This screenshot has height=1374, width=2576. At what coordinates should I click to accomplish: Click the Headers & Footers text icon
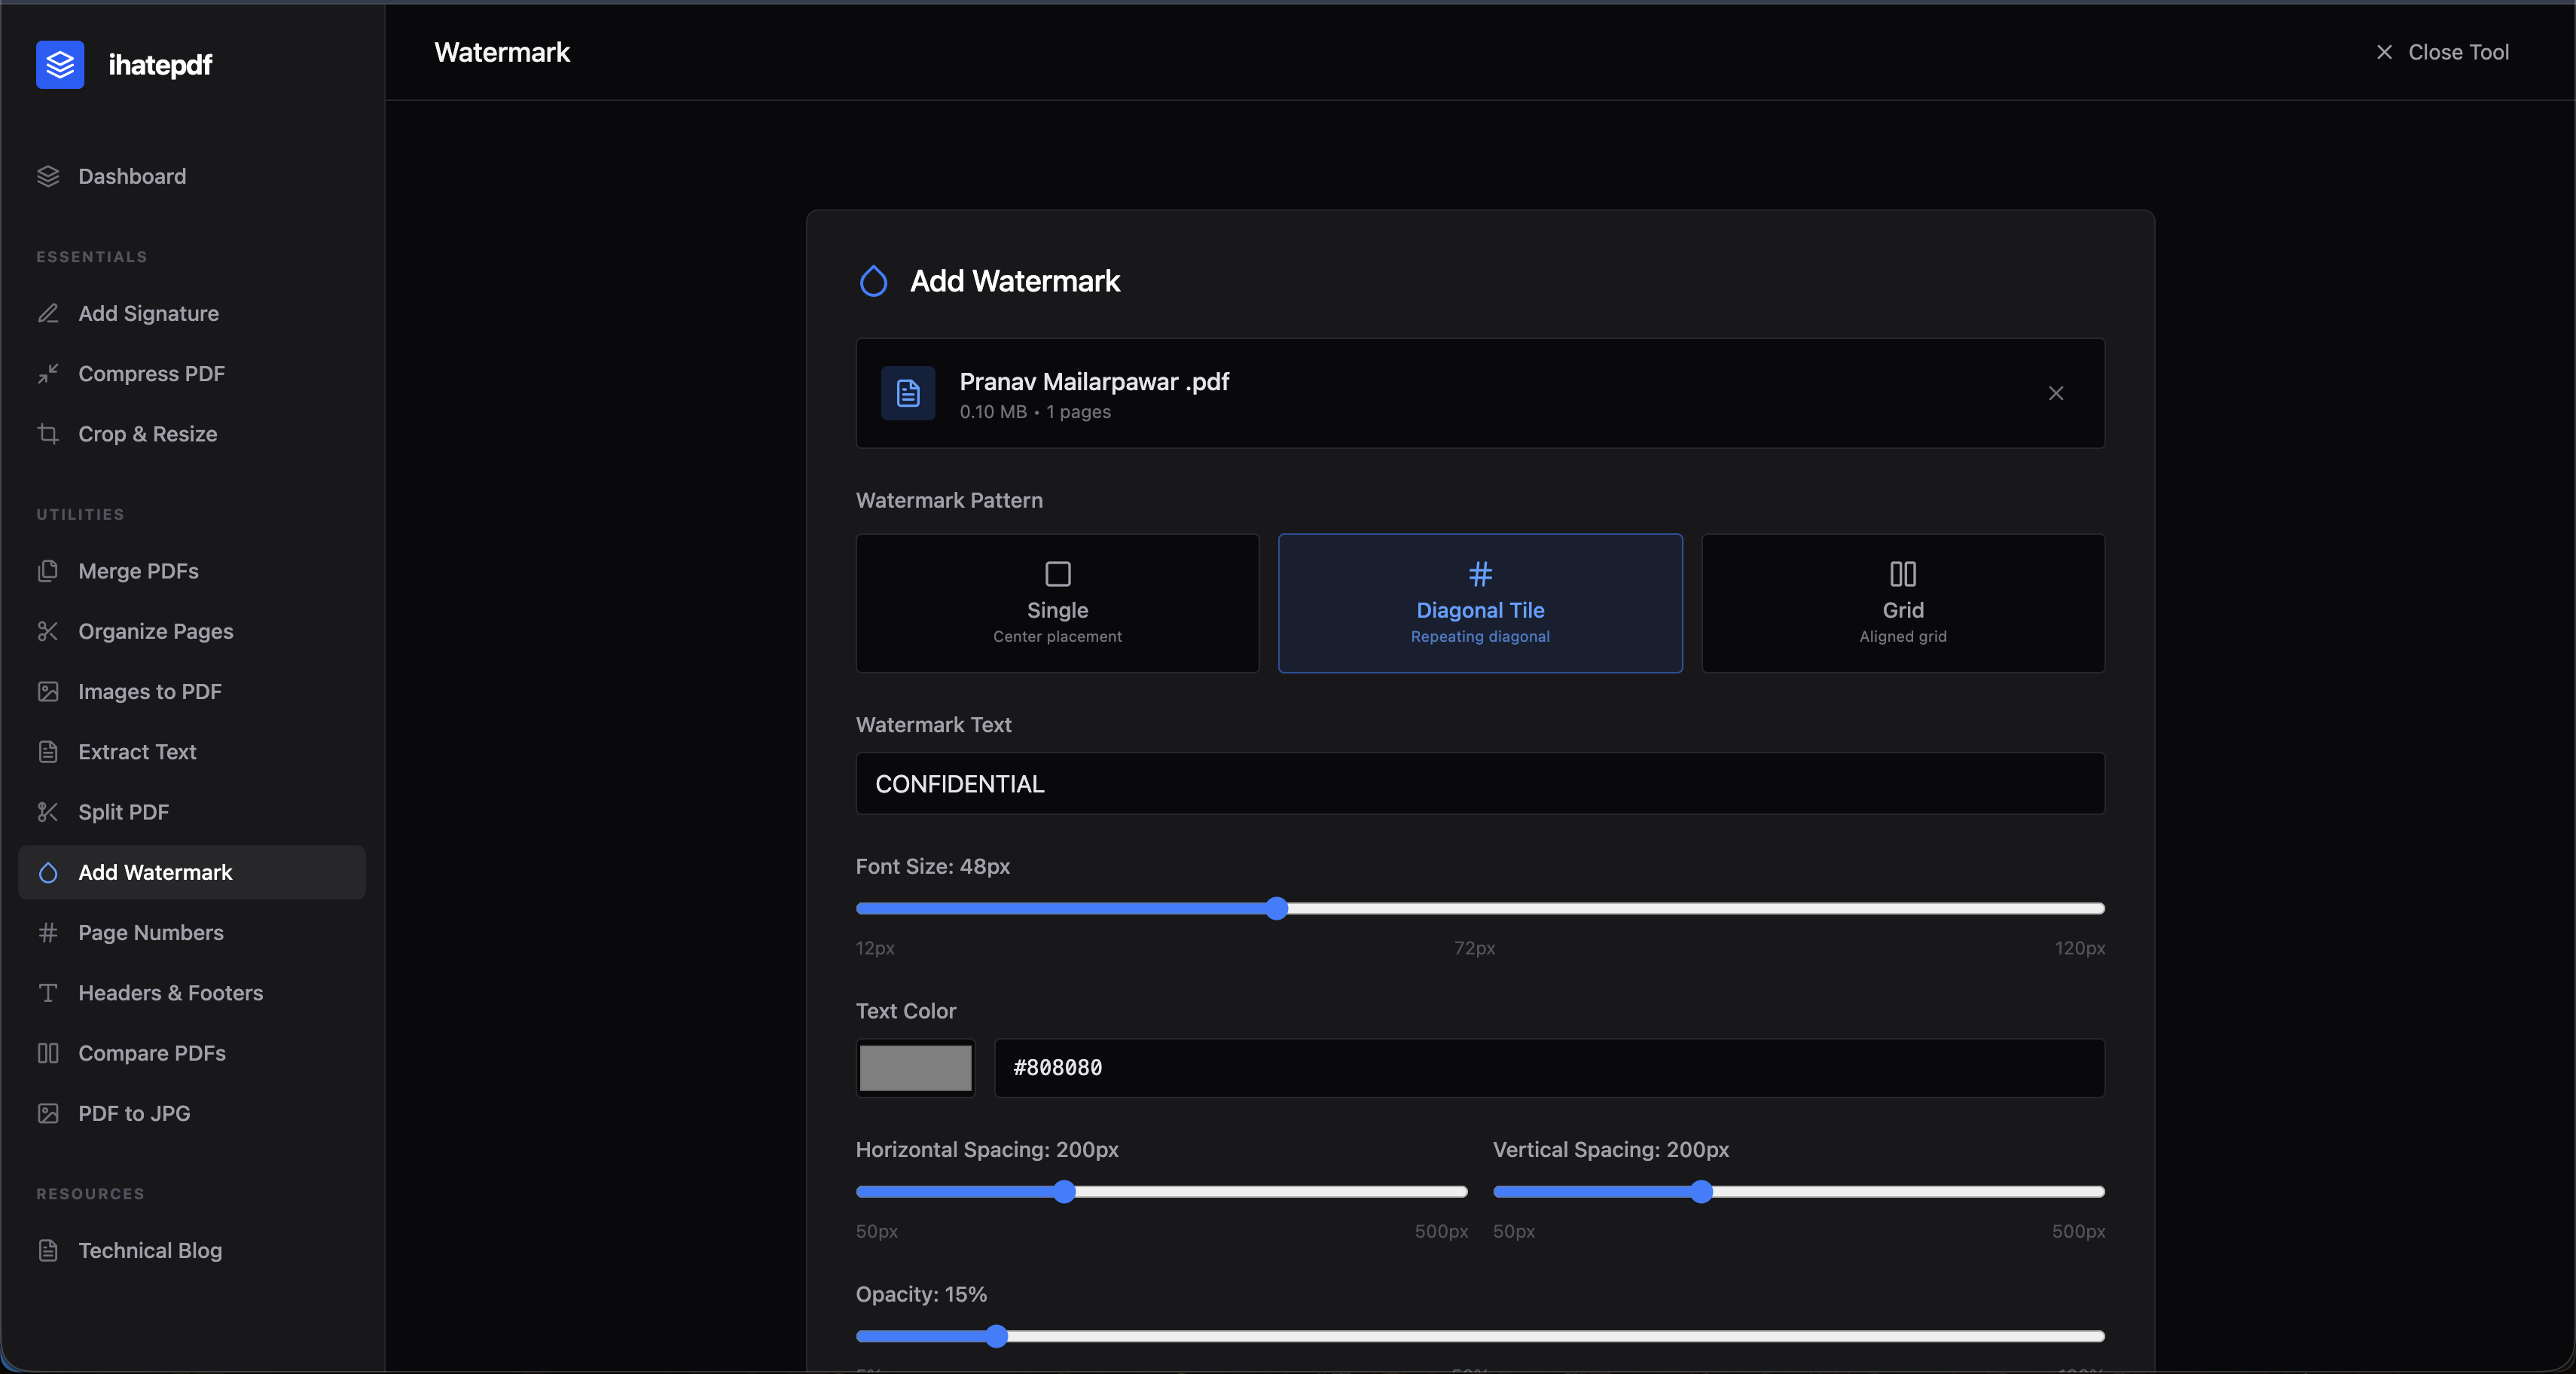coord(48,992)
